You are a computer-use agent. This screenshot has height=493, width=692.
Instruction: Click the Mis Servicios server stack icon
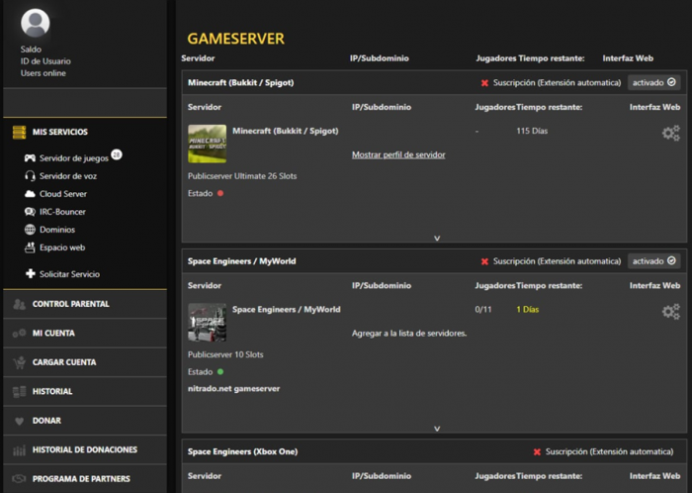tap(19, 132)
